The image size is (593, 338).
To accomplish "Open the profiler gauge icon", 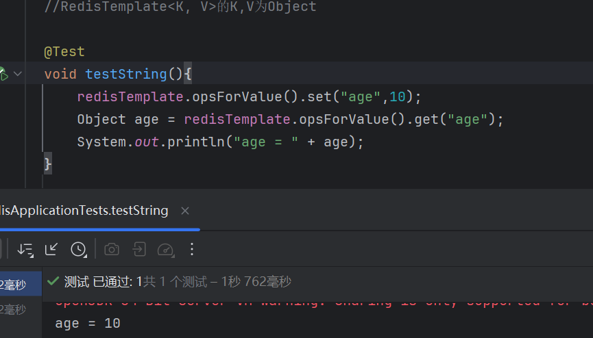I will pos(166,250).
